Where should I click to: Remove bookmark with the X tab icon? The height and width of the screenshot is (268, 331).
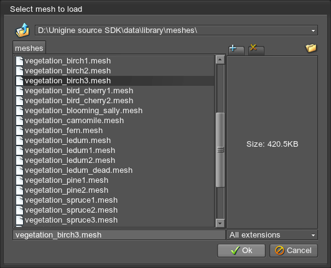pyautogui.click(x=256, y=50)
